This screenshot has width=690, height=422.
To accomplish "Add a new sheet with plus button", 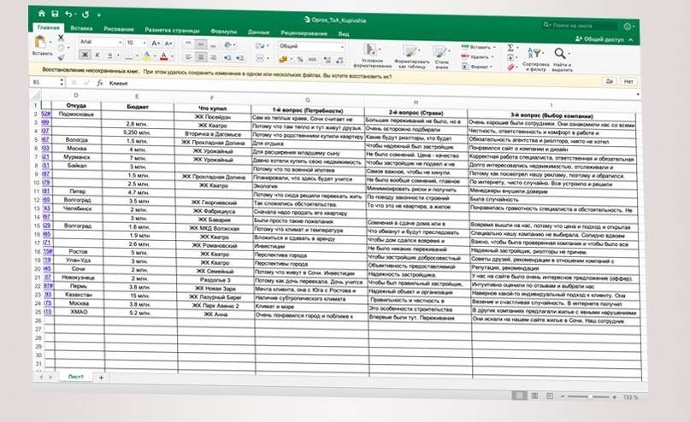I will (101, 378).
